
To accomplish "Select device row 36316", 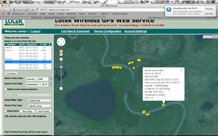I will (x=28, y=68).
